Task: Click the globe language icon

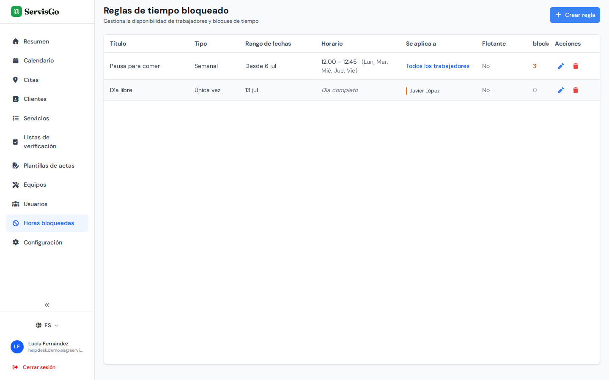Action: (39, 325)
